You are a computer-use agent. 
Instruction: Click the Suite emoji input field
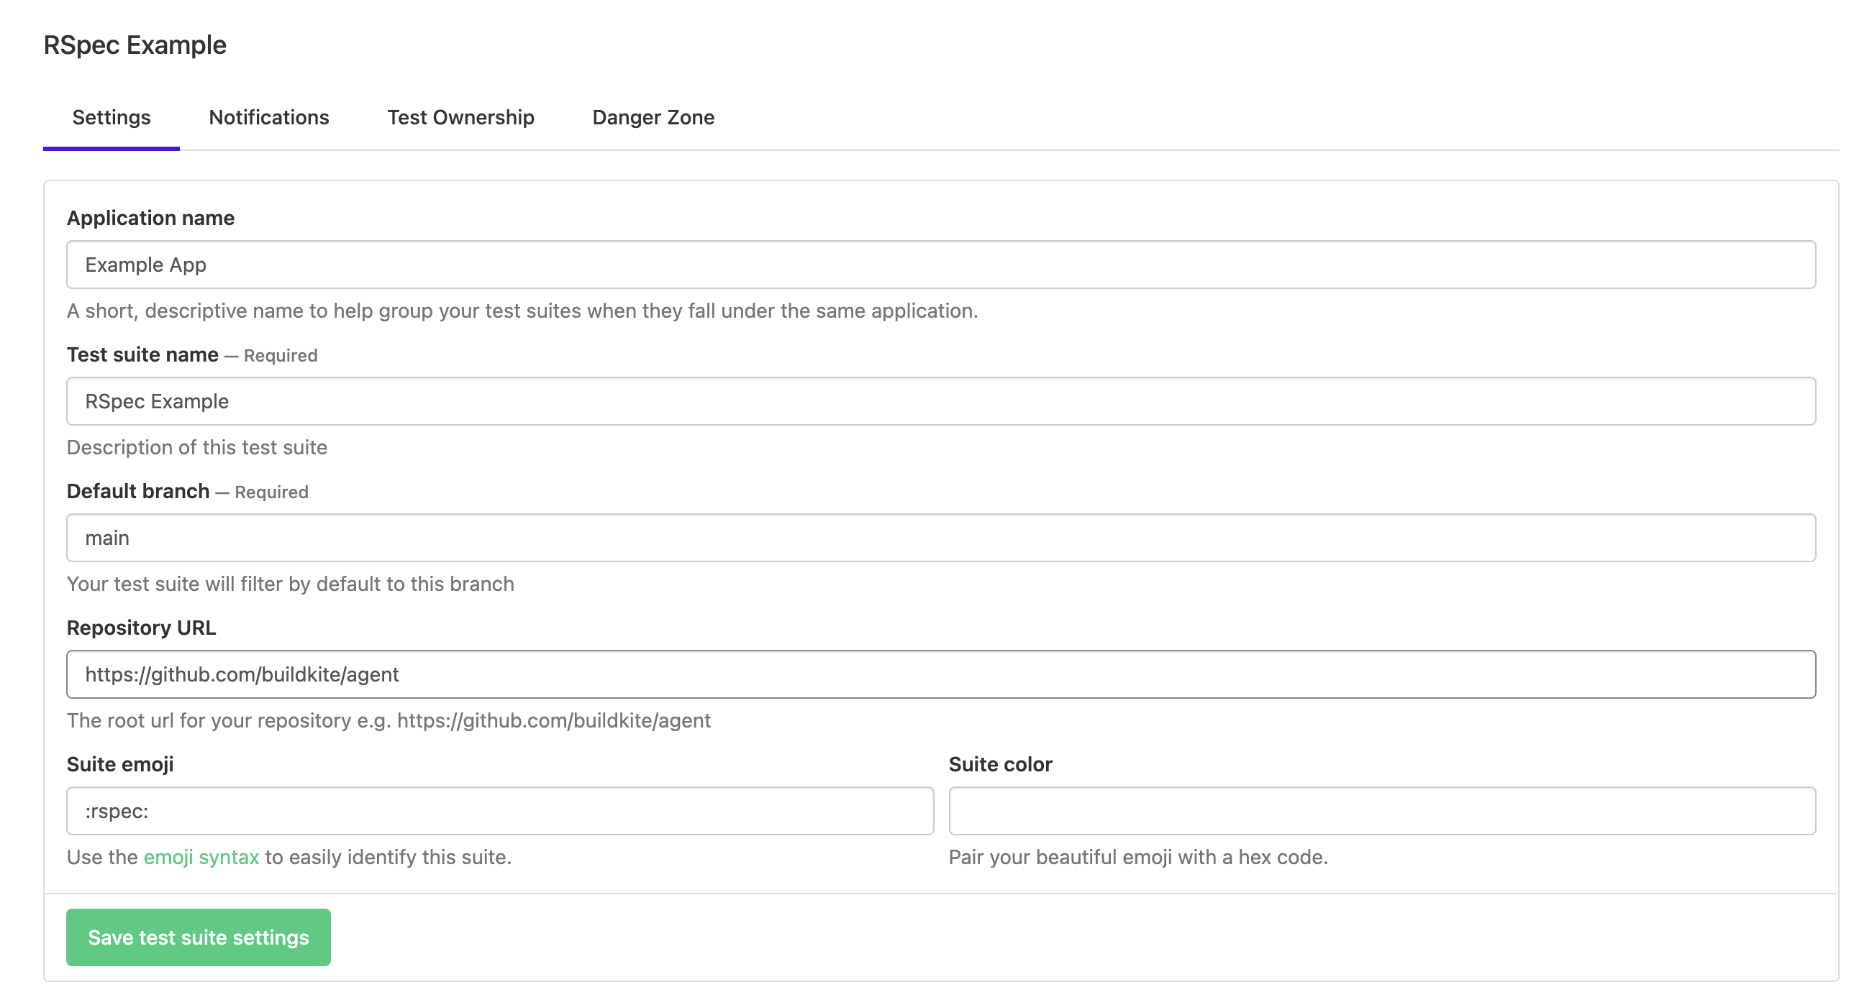click(x=500, y=811)
